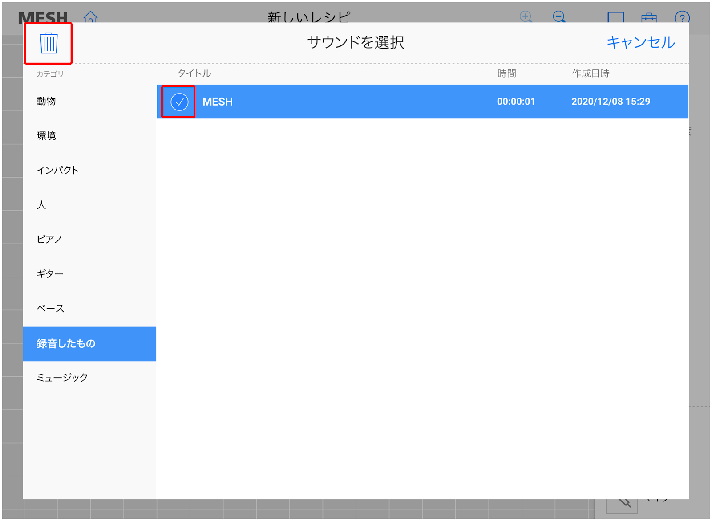Cancel with the キャンセル button

(x=640, y=42)
